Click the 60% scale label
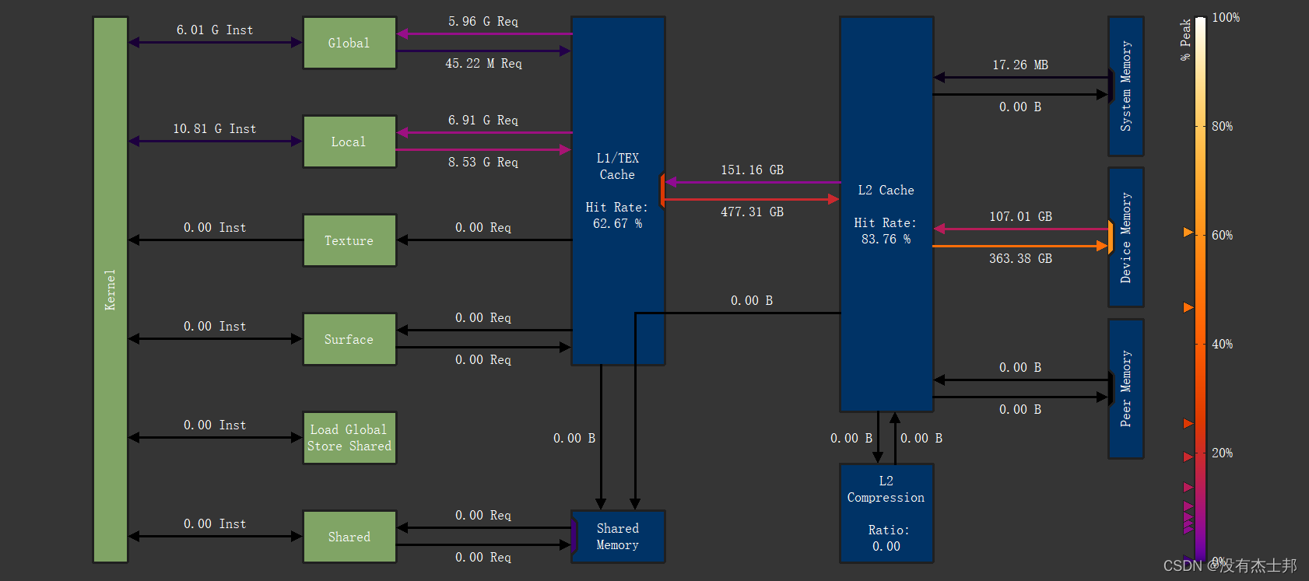This screenshot has height=581, width=1309. [1222, 235]
